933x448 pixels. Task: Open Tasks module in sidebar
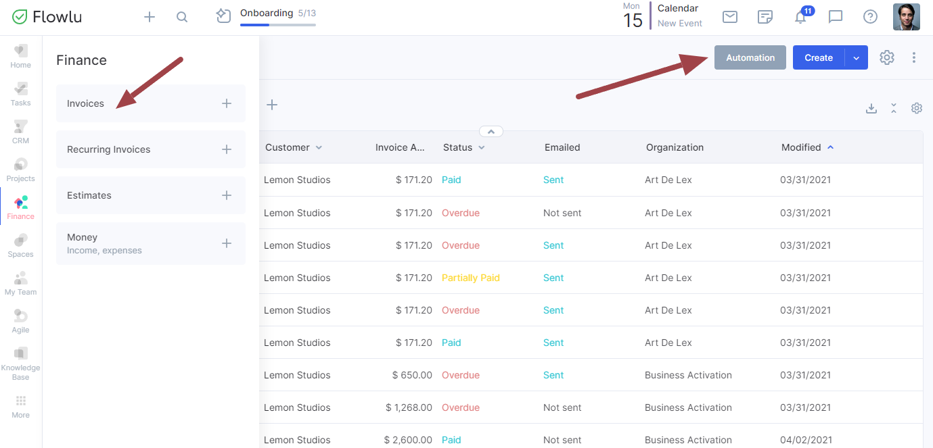[x=21, y=95]
